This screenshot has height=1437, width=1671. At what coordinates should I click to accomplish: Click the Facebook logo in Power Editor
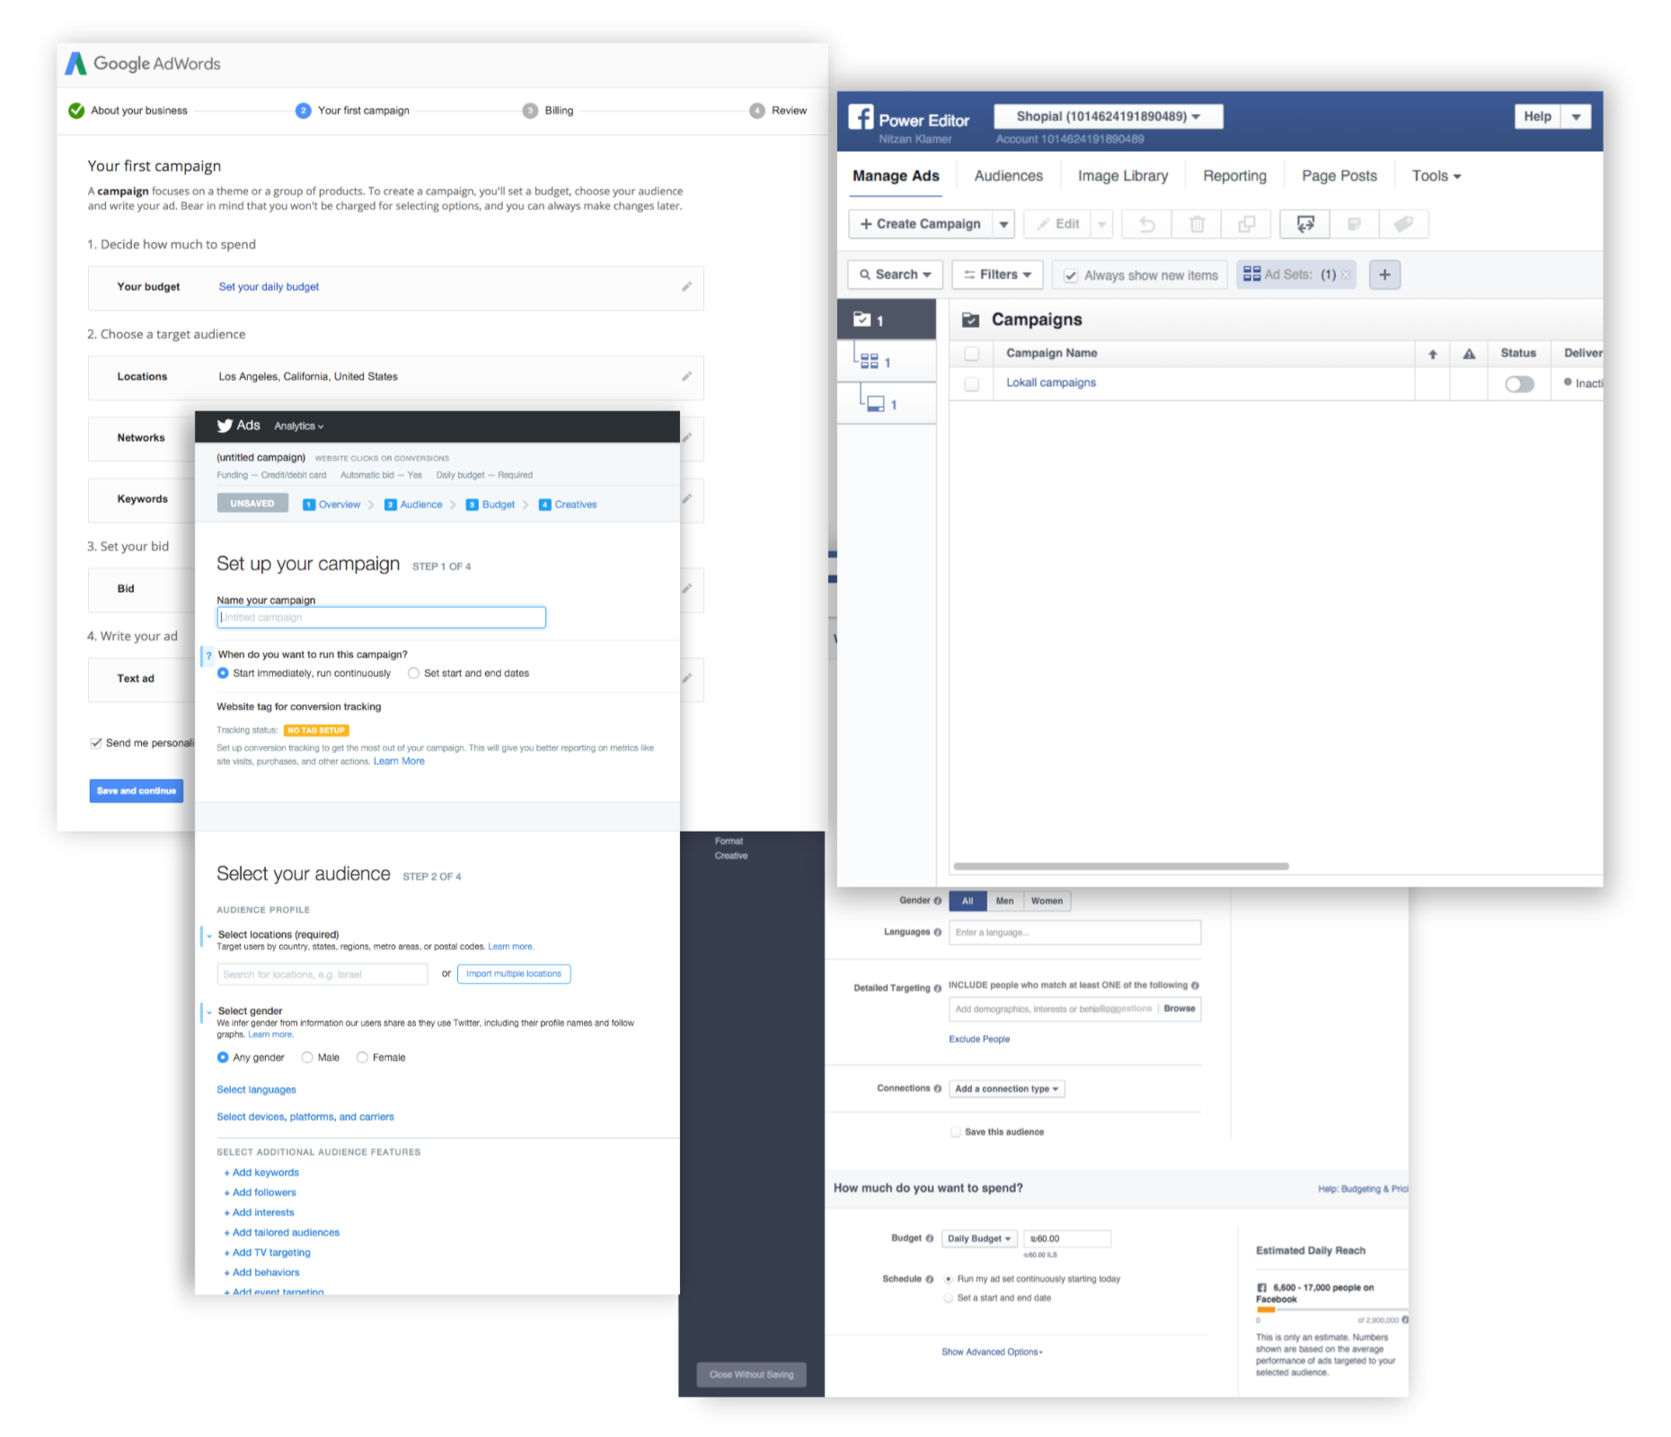tap(861, 117)
